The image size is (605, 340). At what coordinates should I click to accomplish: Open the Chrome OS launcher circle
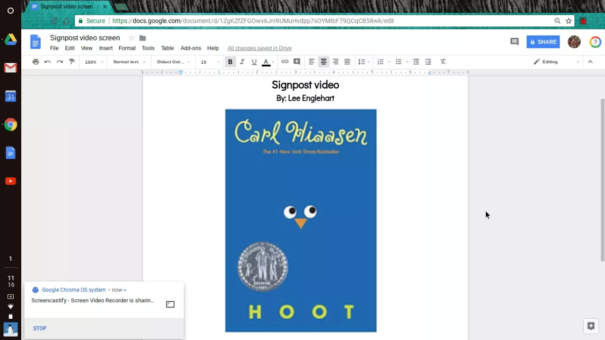[10, 10]
